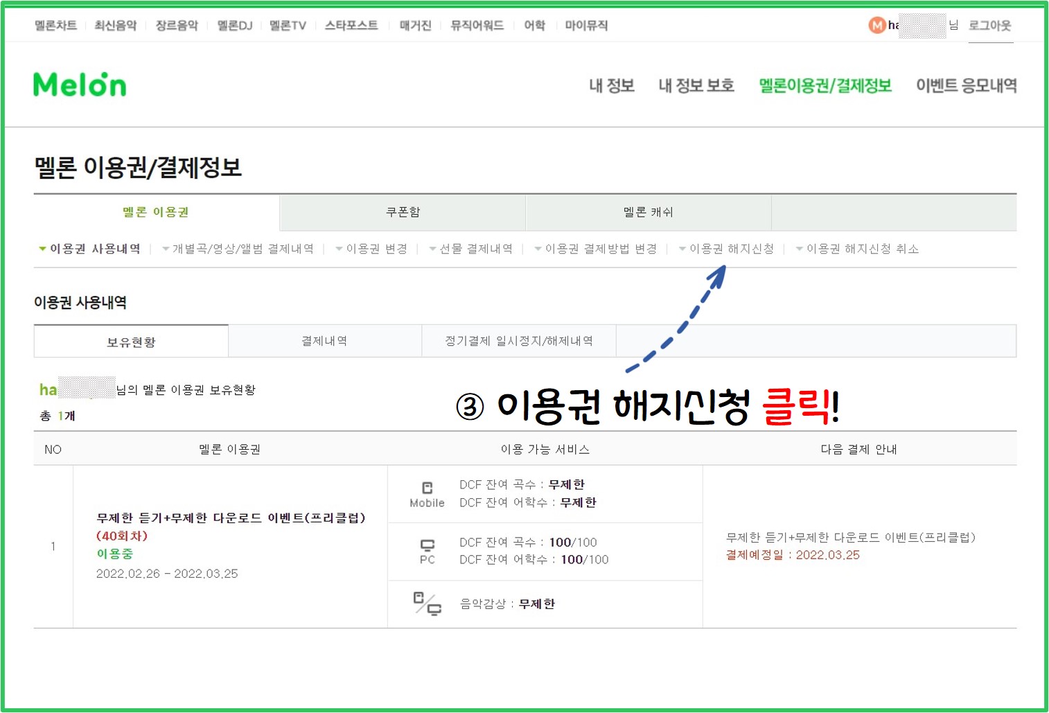This screenshot has height=713, width=1049.
Task: Select 이용권 결제방법 변경 submenu
Action: click(x=601, y=249)
